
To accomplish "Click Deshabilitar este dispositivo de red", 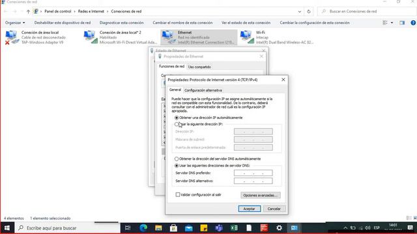I will click(63, 23).
